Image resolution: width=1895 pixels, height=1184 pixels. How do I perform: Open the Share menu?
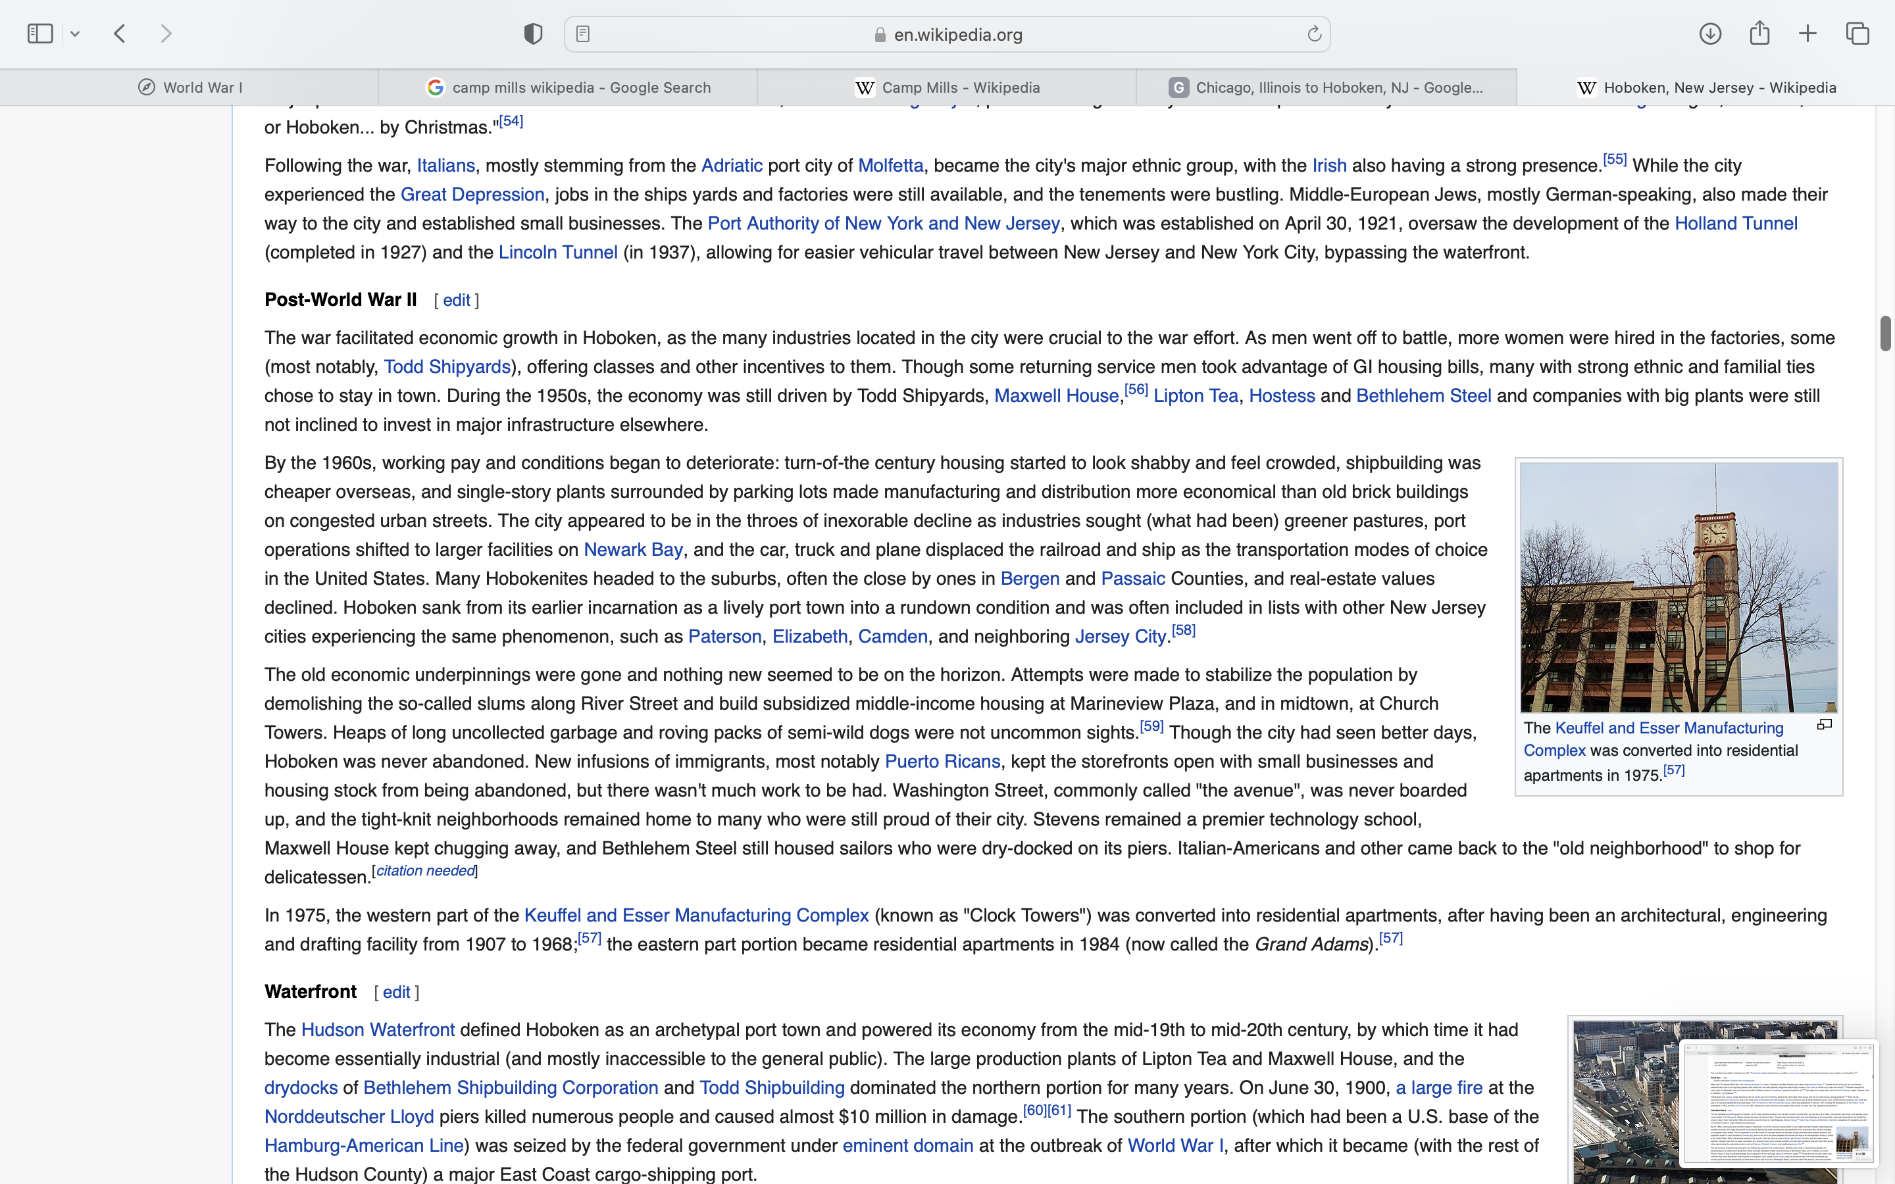point(1759,34)
